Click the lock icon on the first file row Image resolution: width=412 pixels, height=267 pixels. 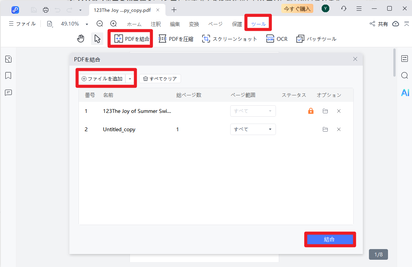[311, 111]
